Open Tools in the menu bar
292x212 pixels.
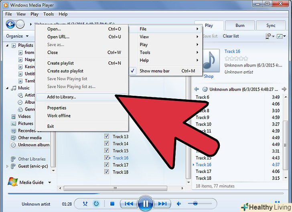click(x=49, y=14)
